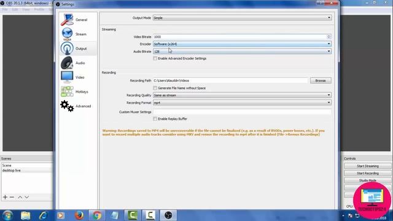Image resolution: width=393 pixels, height=221 pixels.
Task: Open File Explorer from taskbar
Action: coord(26,215)
